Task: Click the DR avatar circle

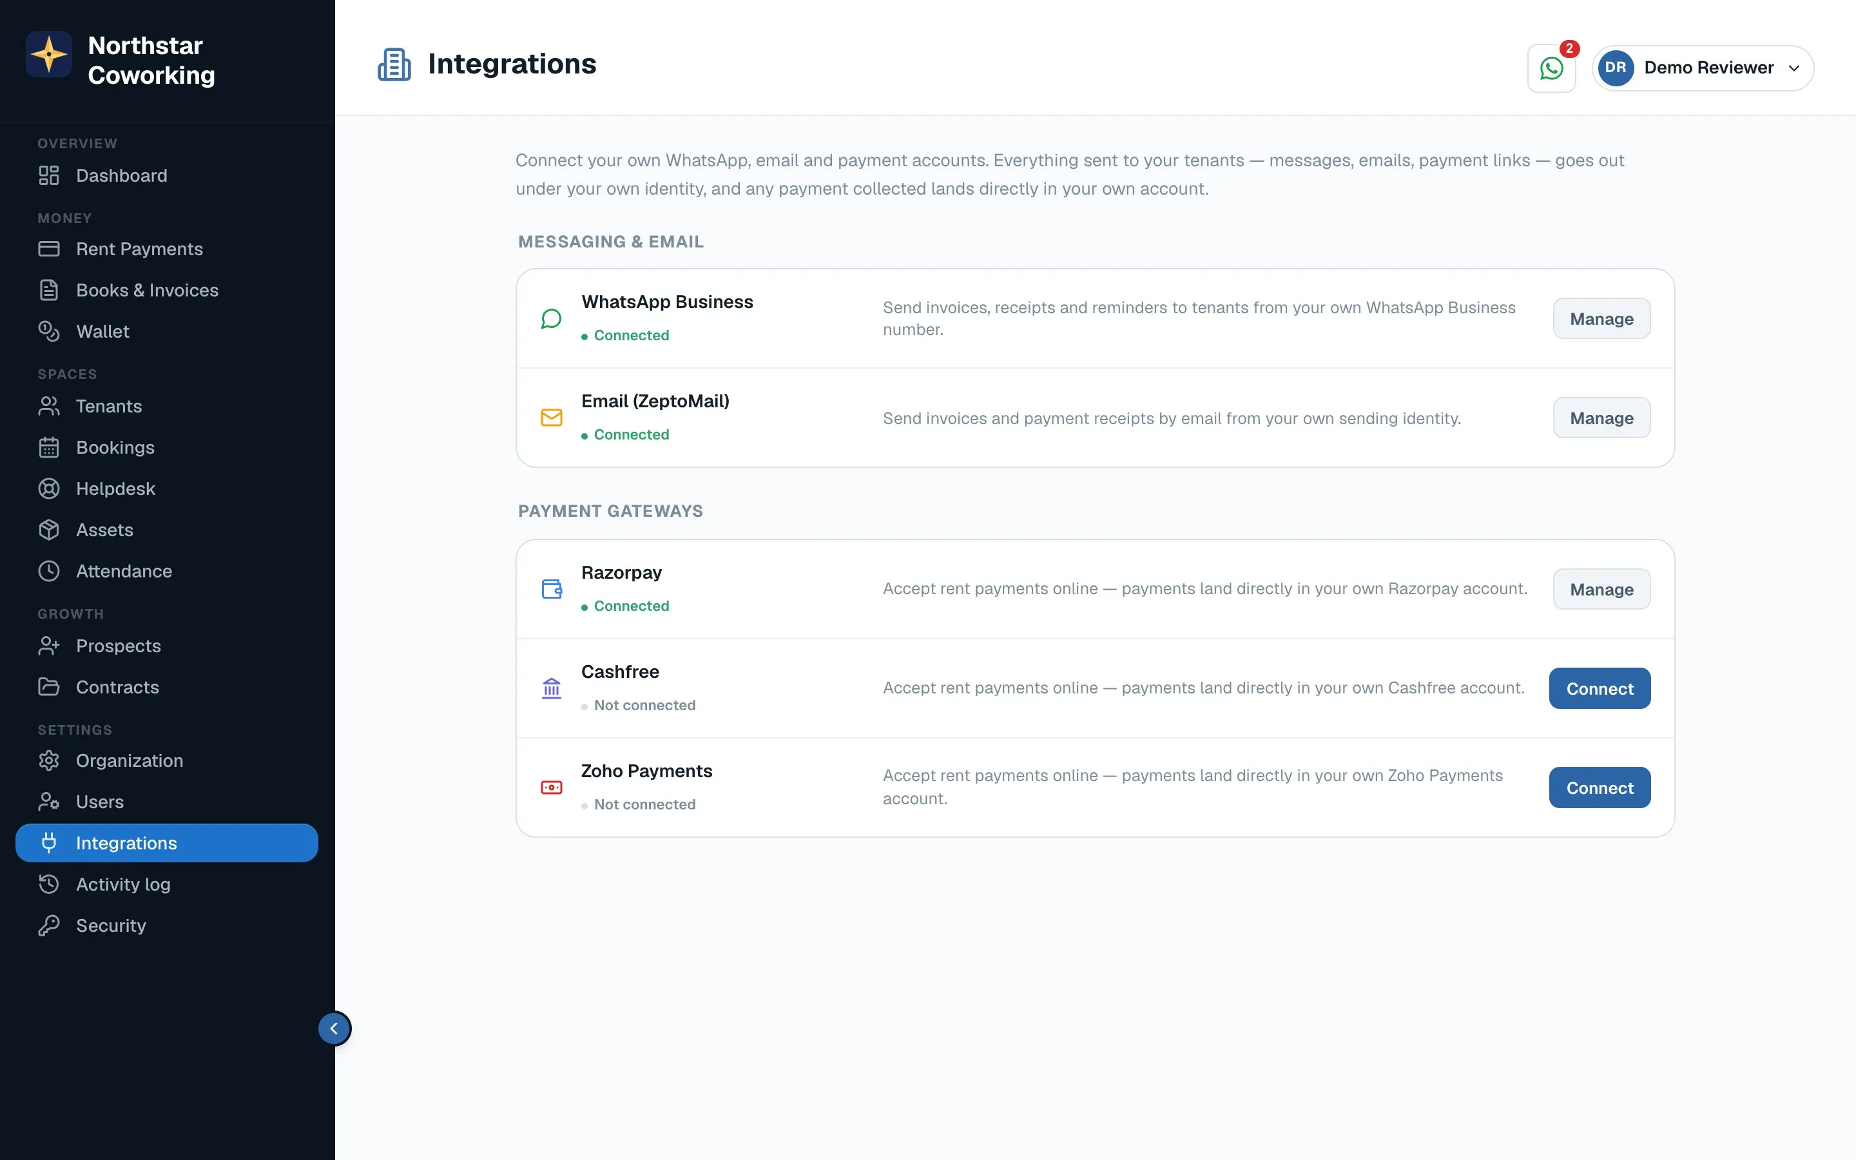Action: click(1615, 68)
